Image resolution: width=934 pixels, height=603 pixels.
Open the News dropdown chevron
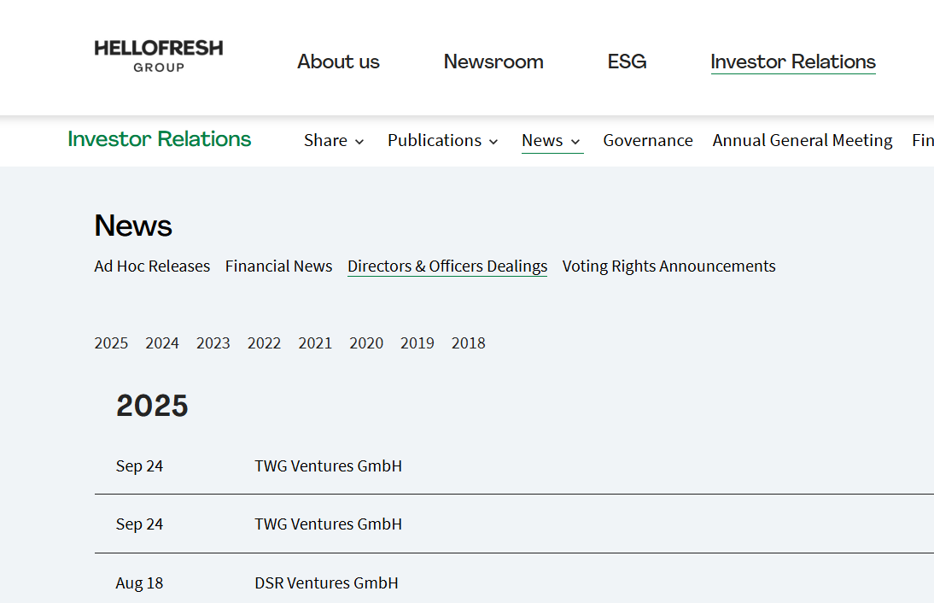point(575,142)
